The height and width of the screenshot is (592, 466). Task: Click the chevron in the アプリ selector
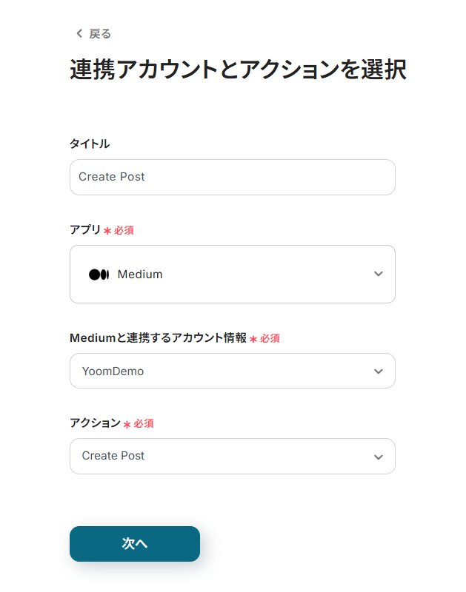click(x=379, y=274)
